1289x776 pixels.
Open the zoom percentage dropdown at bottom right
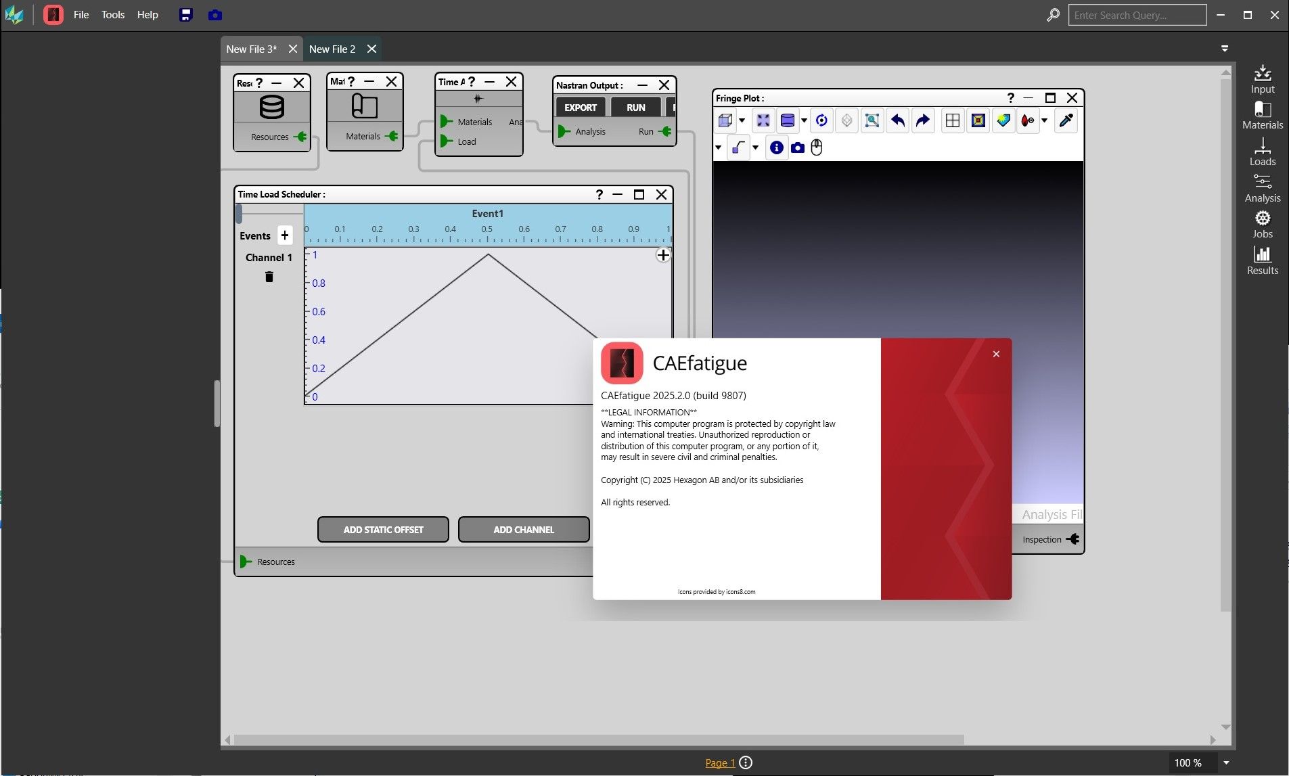click(x=1225, y=762)
